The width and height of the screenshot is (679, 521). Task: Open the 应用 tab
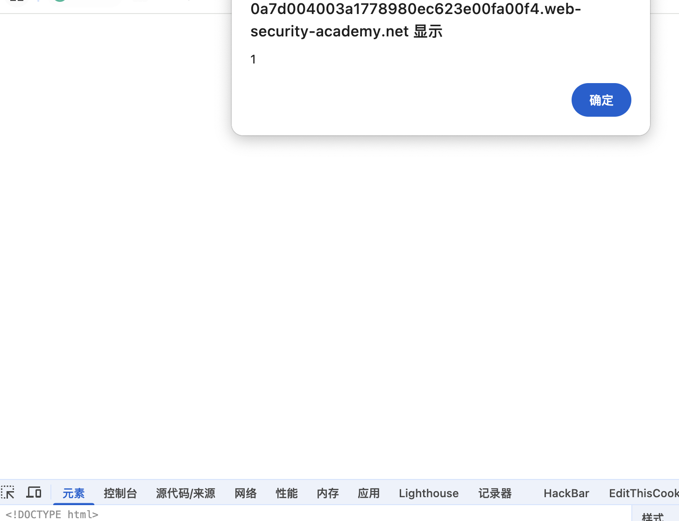[369, 493]
